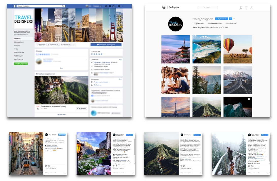Open the hot air balloon Instagram photo

coord(238,49)
